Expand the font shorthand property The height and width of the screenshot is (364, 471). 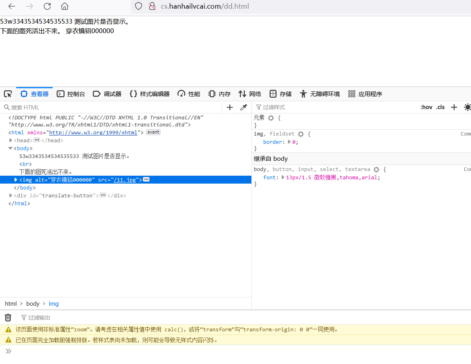tap(283, 178)
